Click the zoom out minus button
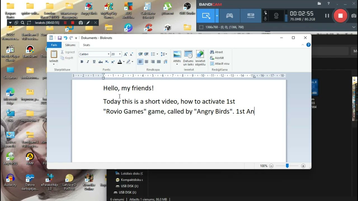 point(271,166)
